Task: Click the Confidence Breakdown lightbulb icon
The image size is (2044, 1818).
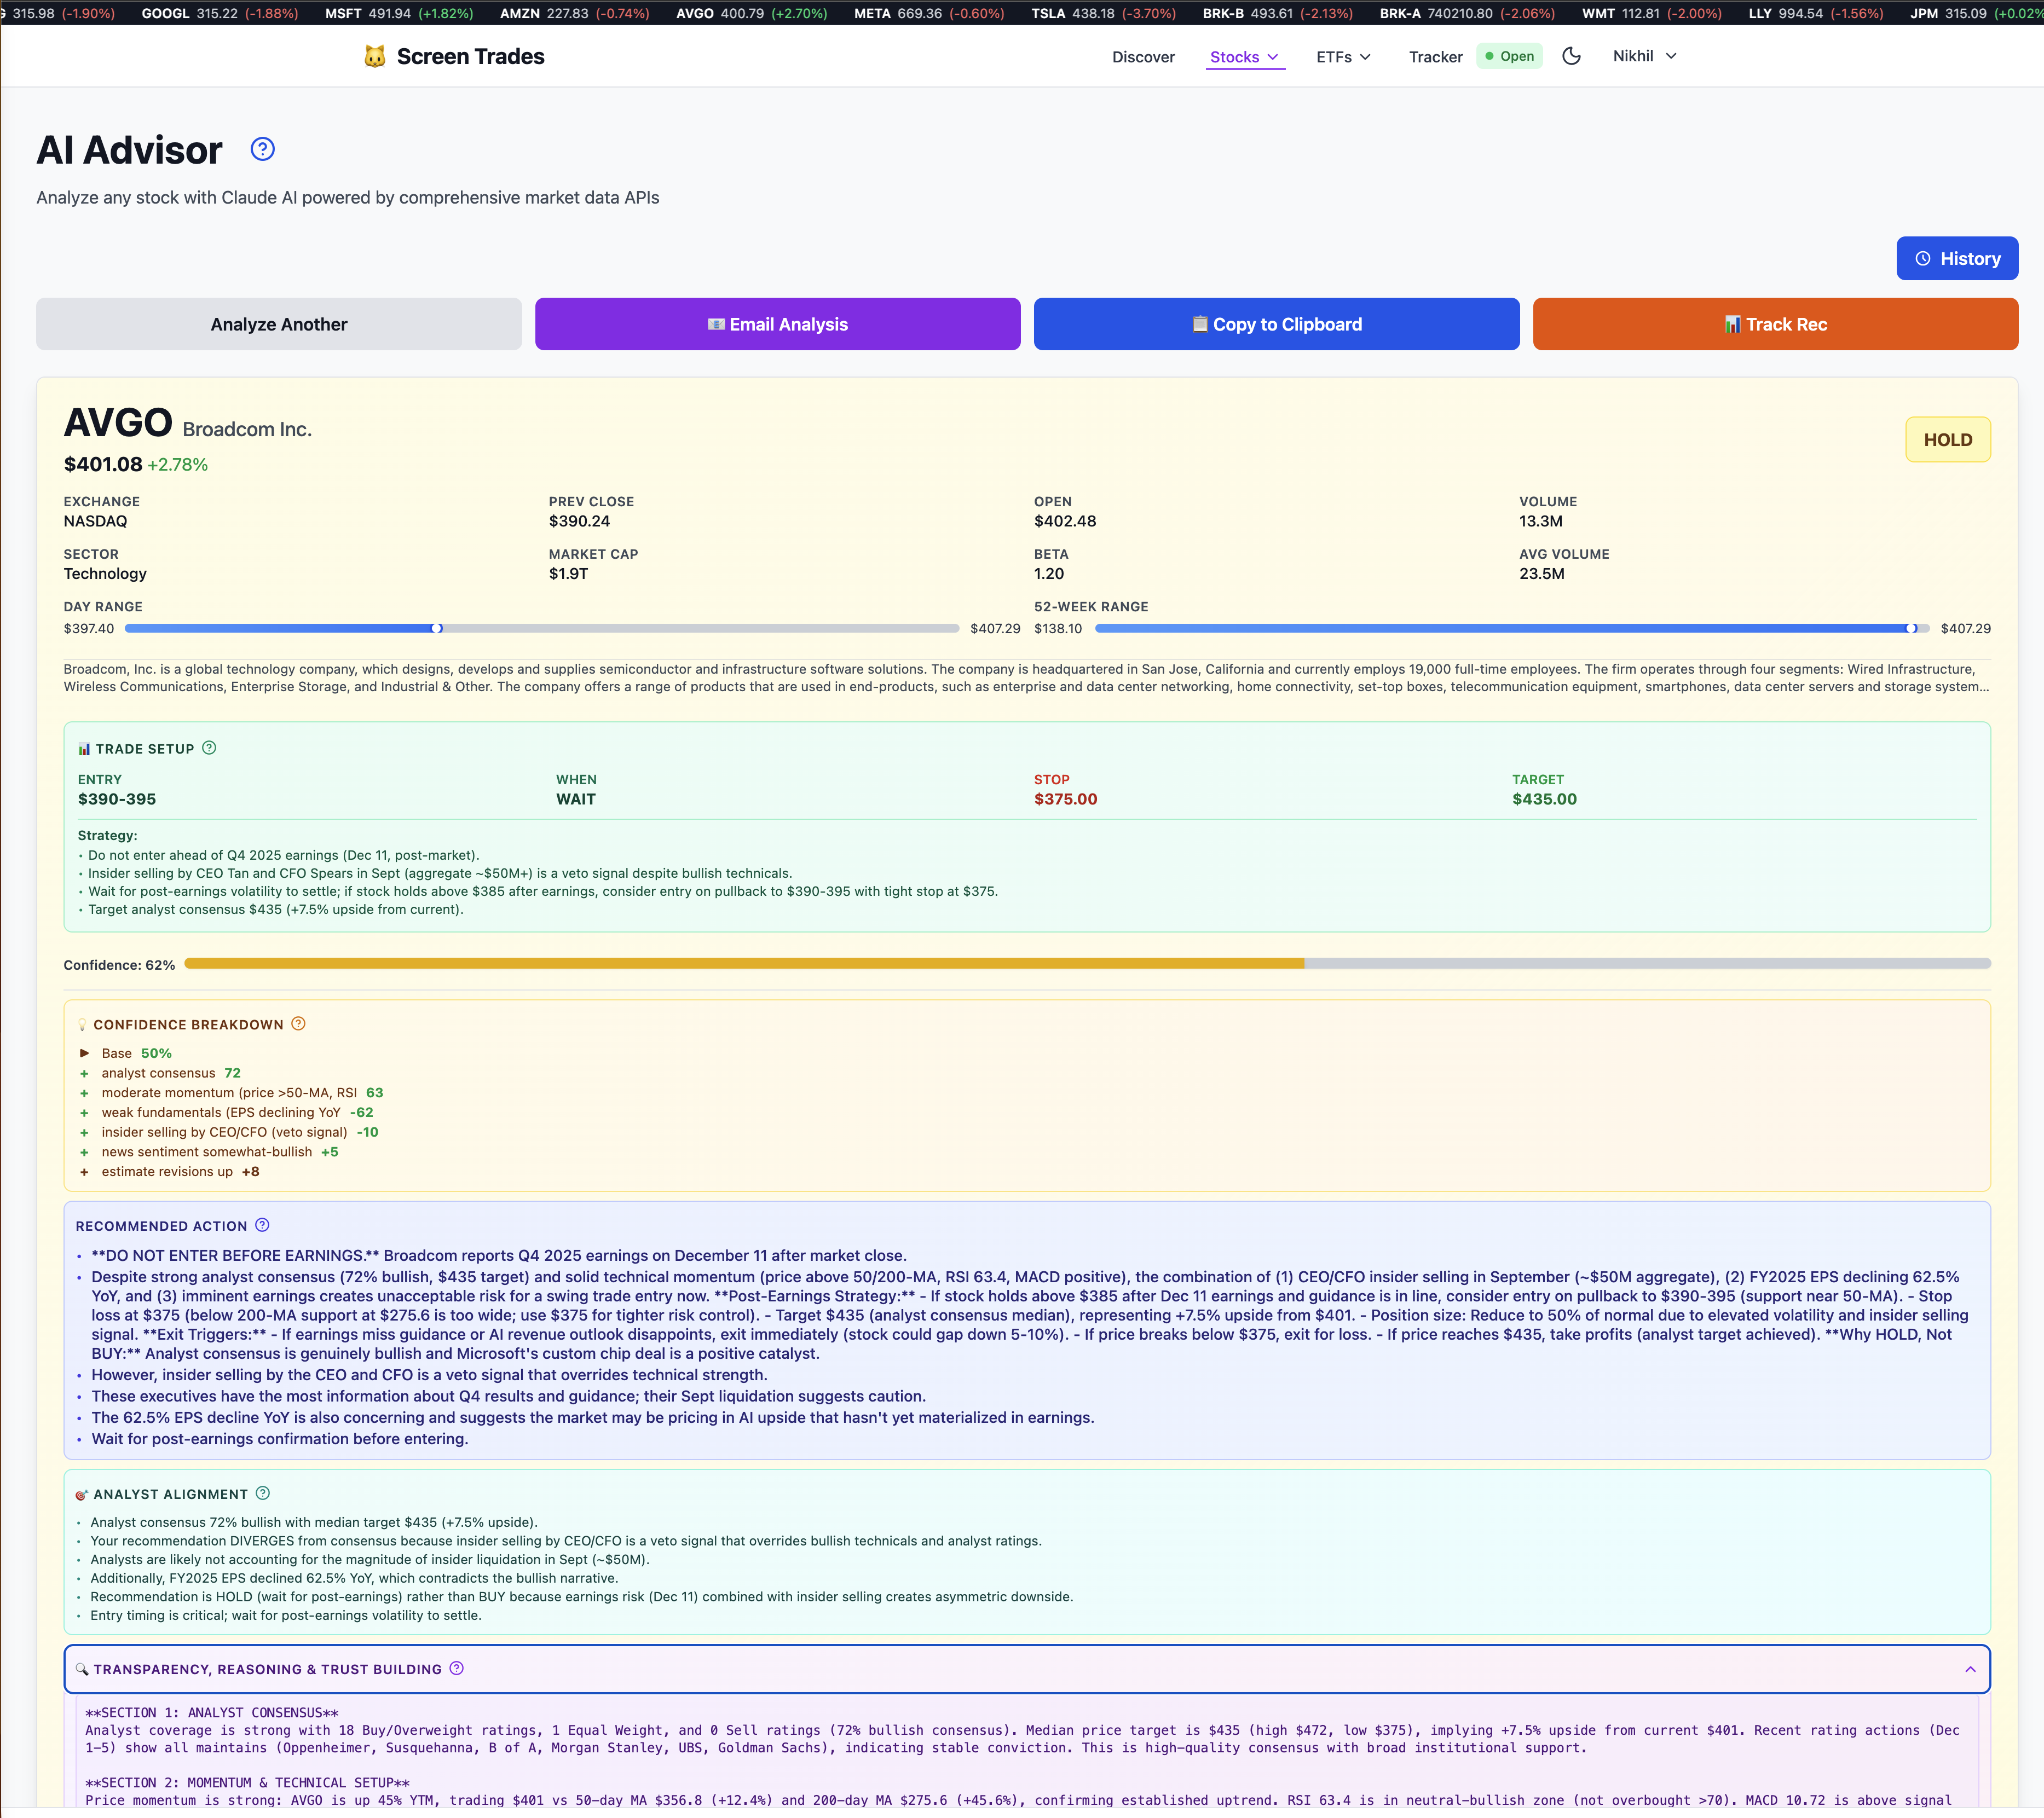Action: click(82, 1025)
